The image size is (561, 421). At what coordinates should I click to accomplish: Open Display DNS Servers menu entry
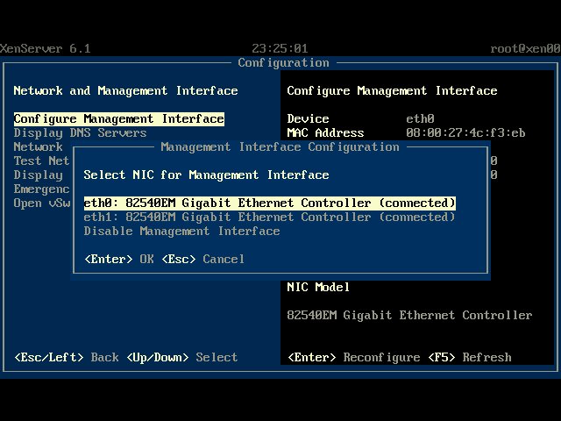coord(80,132)
